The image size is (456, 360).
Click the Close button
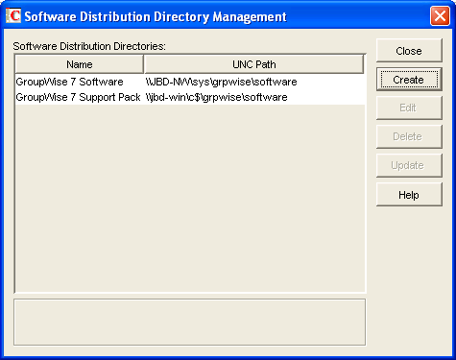(409, 51)
